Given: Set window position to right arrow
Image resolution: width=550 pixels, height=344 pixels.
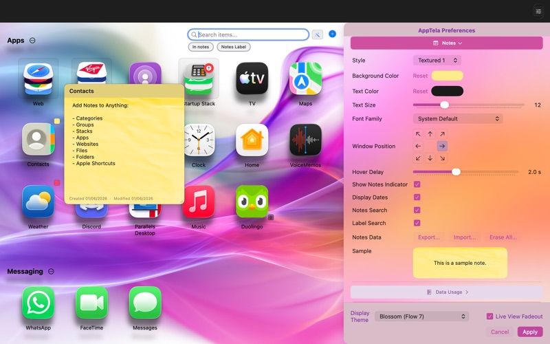Looking at the screenshot, I should tap(442, 146).
